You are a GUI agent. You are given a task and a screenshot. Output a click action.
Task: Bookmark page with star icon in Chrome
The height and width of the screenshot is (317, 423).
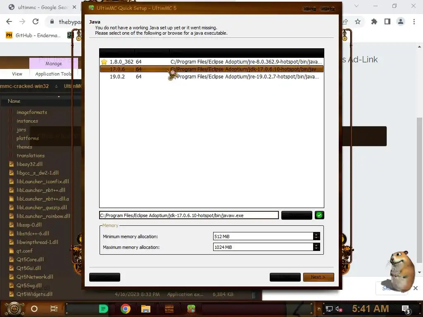coord(358,21)
